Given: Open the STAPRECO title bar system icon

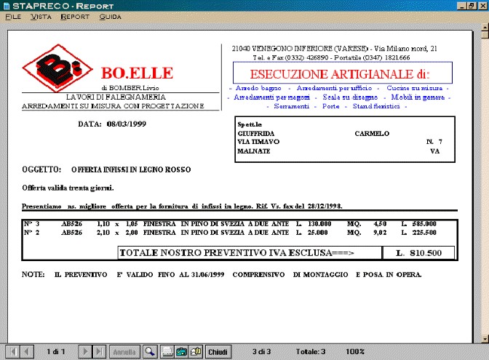Looking at the screenshot, I should tap(6, 5).
